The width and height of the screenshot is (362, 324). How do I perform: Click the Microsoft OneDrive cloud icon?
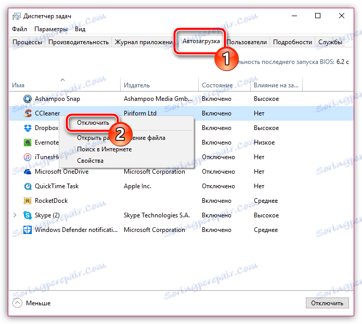pos(28,172)
